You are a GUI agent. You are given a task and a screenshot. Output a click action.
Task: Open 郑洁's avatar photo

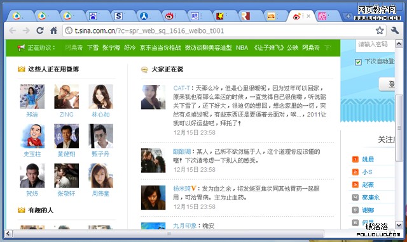(32, 96)
